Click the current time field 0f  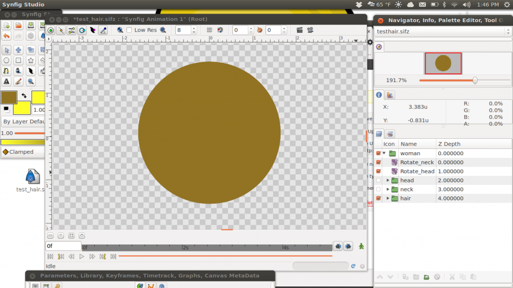(x=64, y=246)
